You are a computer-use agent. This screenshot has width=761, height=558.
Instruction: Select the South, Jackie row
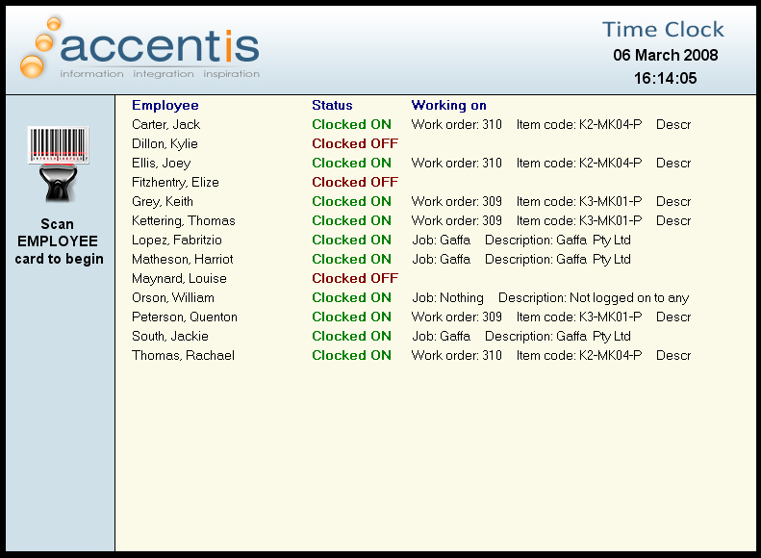(x=169, y=336)
